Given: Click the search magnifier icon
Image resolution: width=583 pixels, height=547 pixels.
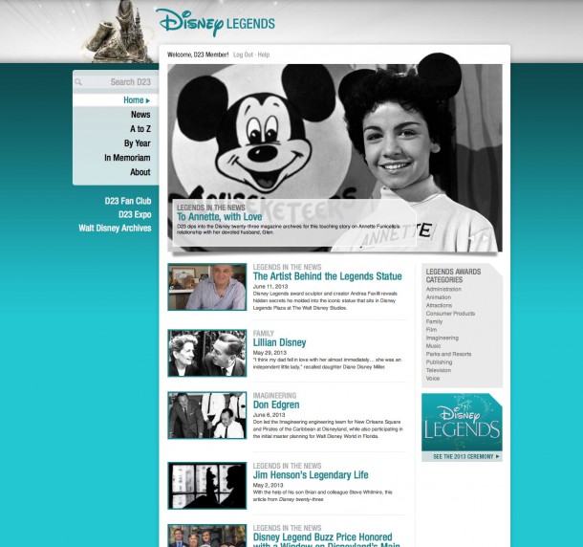Looking at the screenshot, I should [x=78, y=82].
